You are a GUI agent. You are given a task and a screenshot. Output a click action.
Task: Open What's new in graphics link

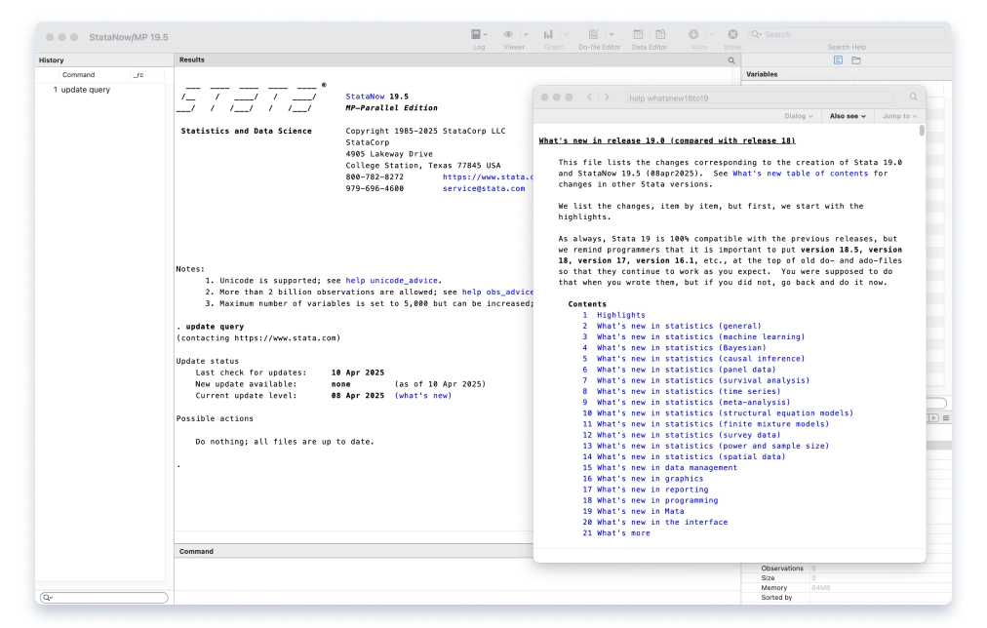click(x=651, y=478)
